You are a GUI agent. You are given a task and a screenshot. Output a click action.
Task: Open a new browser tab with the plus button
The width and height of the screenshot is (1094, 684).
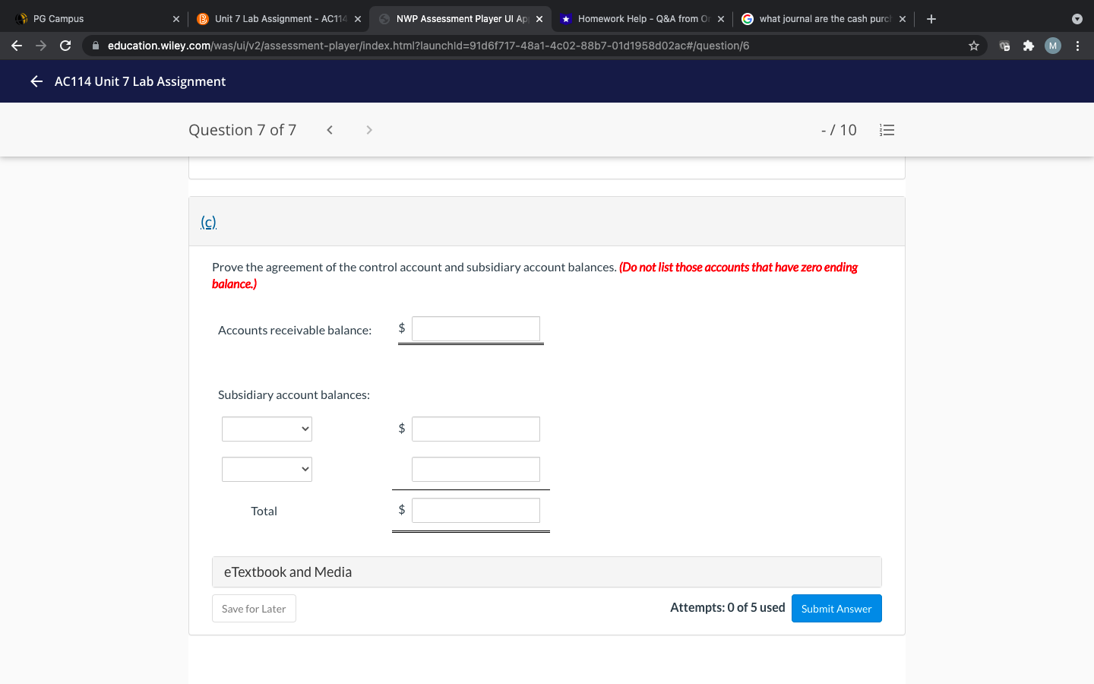click(x=931, y=18)
